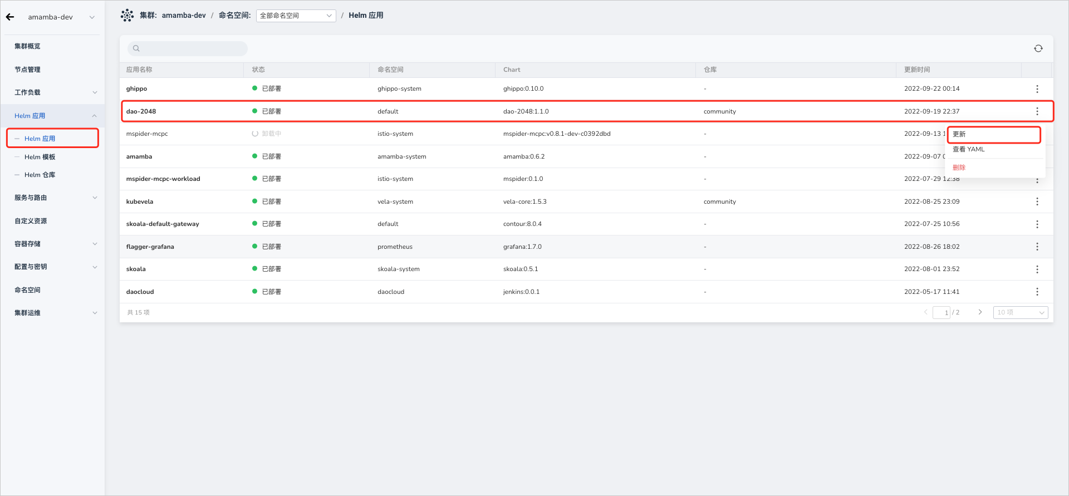1069x496 pixels.
Task: Click the prometheus namespace cell
Action: coord(395,247)
